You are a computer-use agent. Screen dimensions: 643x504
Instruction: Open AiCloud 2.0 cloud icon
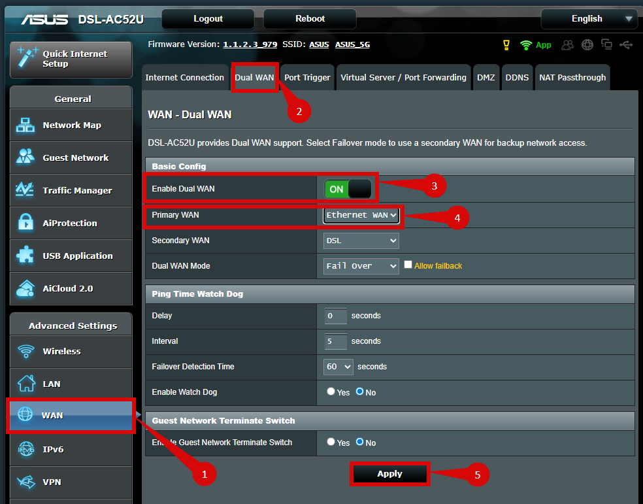[25, 289]
